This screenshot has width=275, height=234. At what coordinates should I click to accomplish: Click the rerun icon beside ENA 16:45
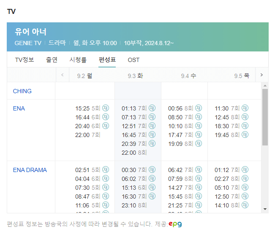click(x=152, y=134)
